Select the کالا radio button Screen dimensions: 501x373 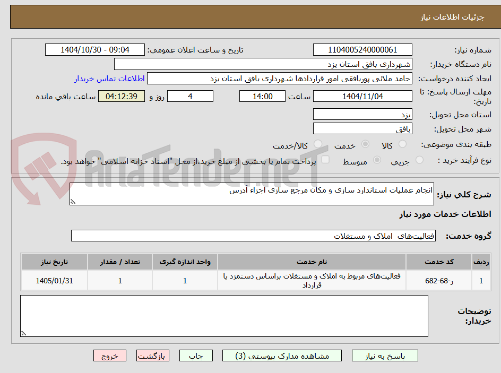pos(403,144)
